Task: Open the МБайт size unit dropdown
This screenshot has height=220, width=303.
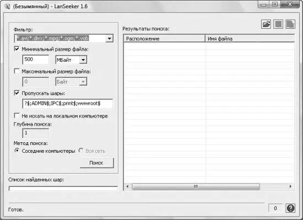Action: click(x=83, y=60)
